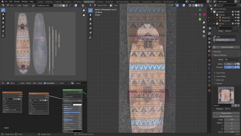Image resolution: width=241 pixels, height=136 pixels.
Task: Open the Texture Paint mode dropdown in viewport
Action: [101, 5]
